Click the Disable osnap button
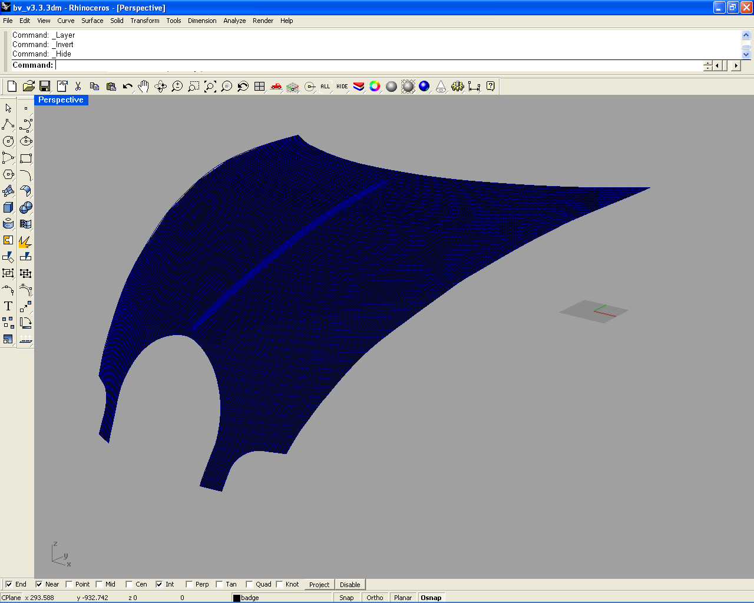754x603 pixels. point(350,585)
